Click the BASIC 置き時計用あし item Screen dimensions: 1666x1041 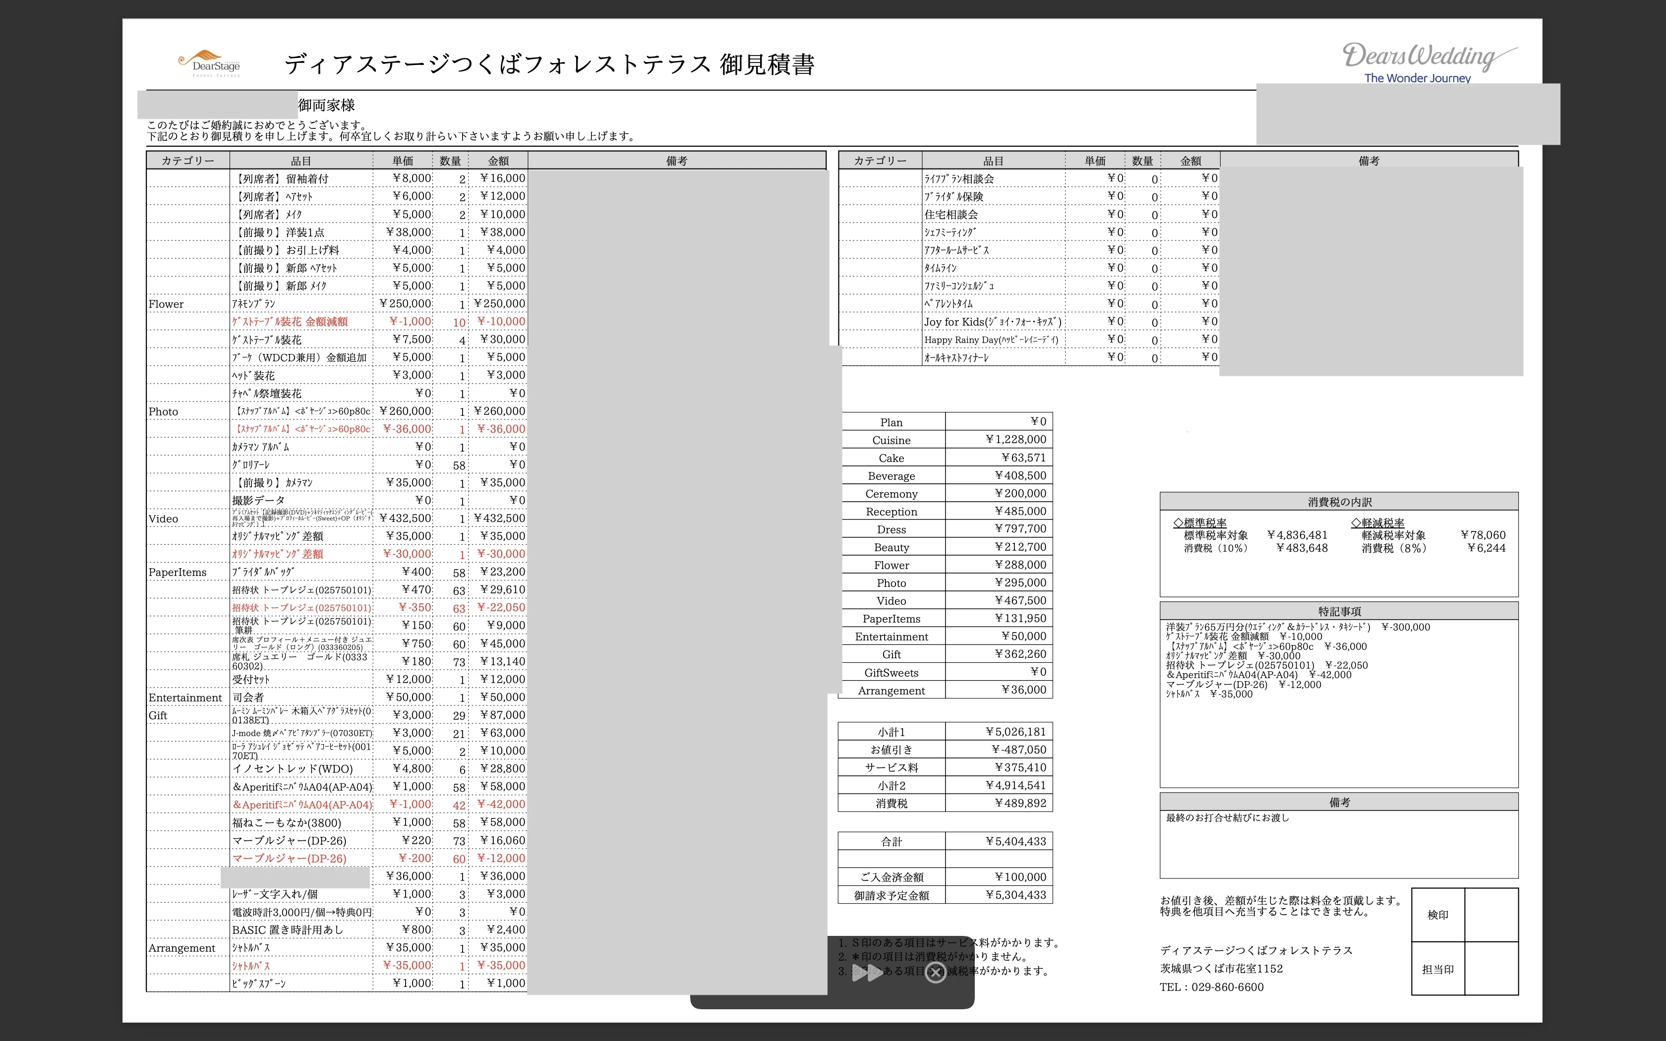pos(287,930)
